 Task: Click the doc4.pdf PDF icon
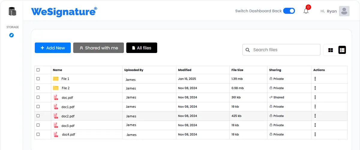tap(55, 134)
